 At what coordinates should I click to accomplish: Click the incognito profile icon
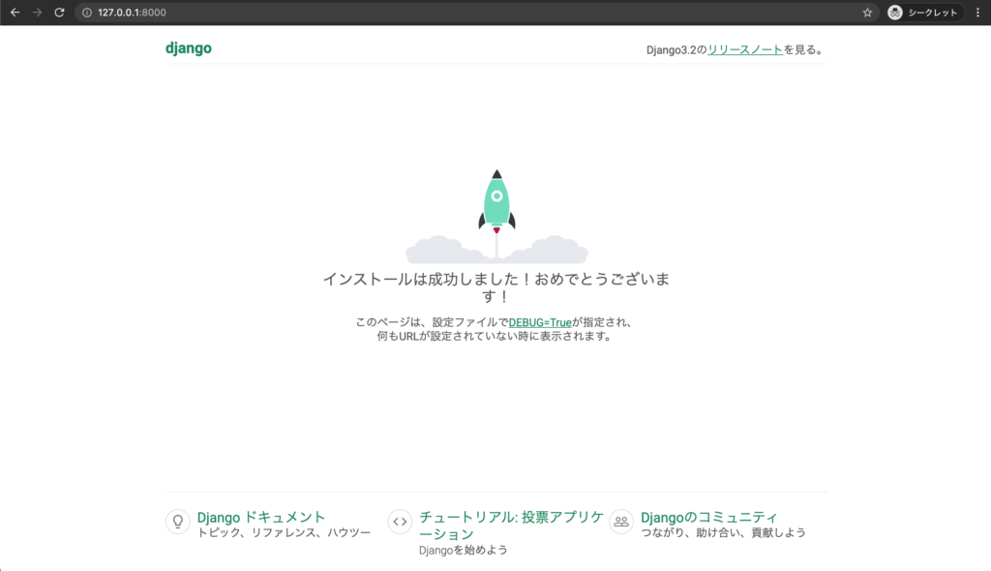(x=895, y=13)
